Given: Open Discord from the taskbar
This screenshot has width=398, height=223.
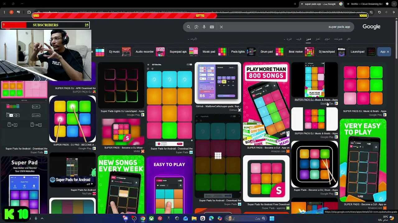Looking at the screenshot, I should click(126, 218).
